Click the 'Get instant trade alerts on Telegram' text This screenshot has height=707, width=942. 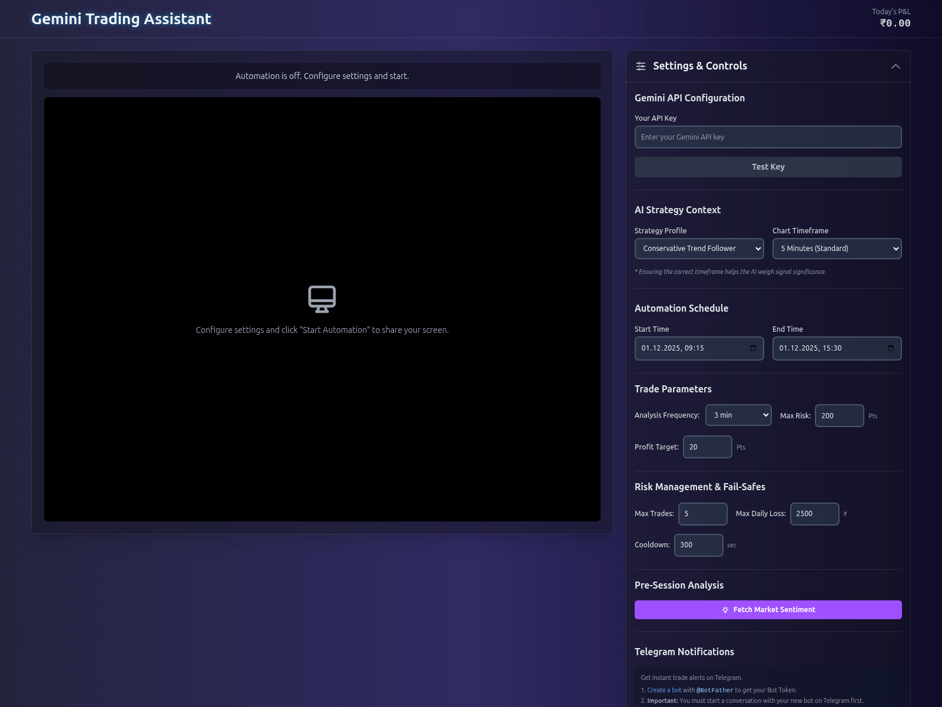tap(691, 678)
